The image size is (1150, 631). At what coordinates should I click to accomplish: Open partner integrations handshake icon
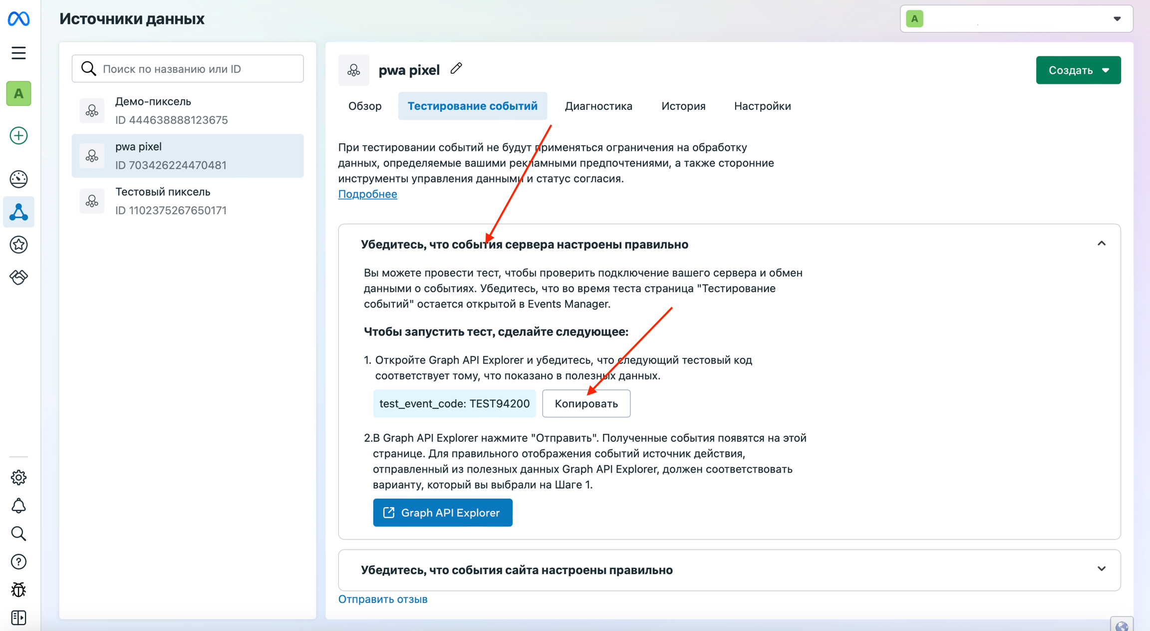click(18, 277)
